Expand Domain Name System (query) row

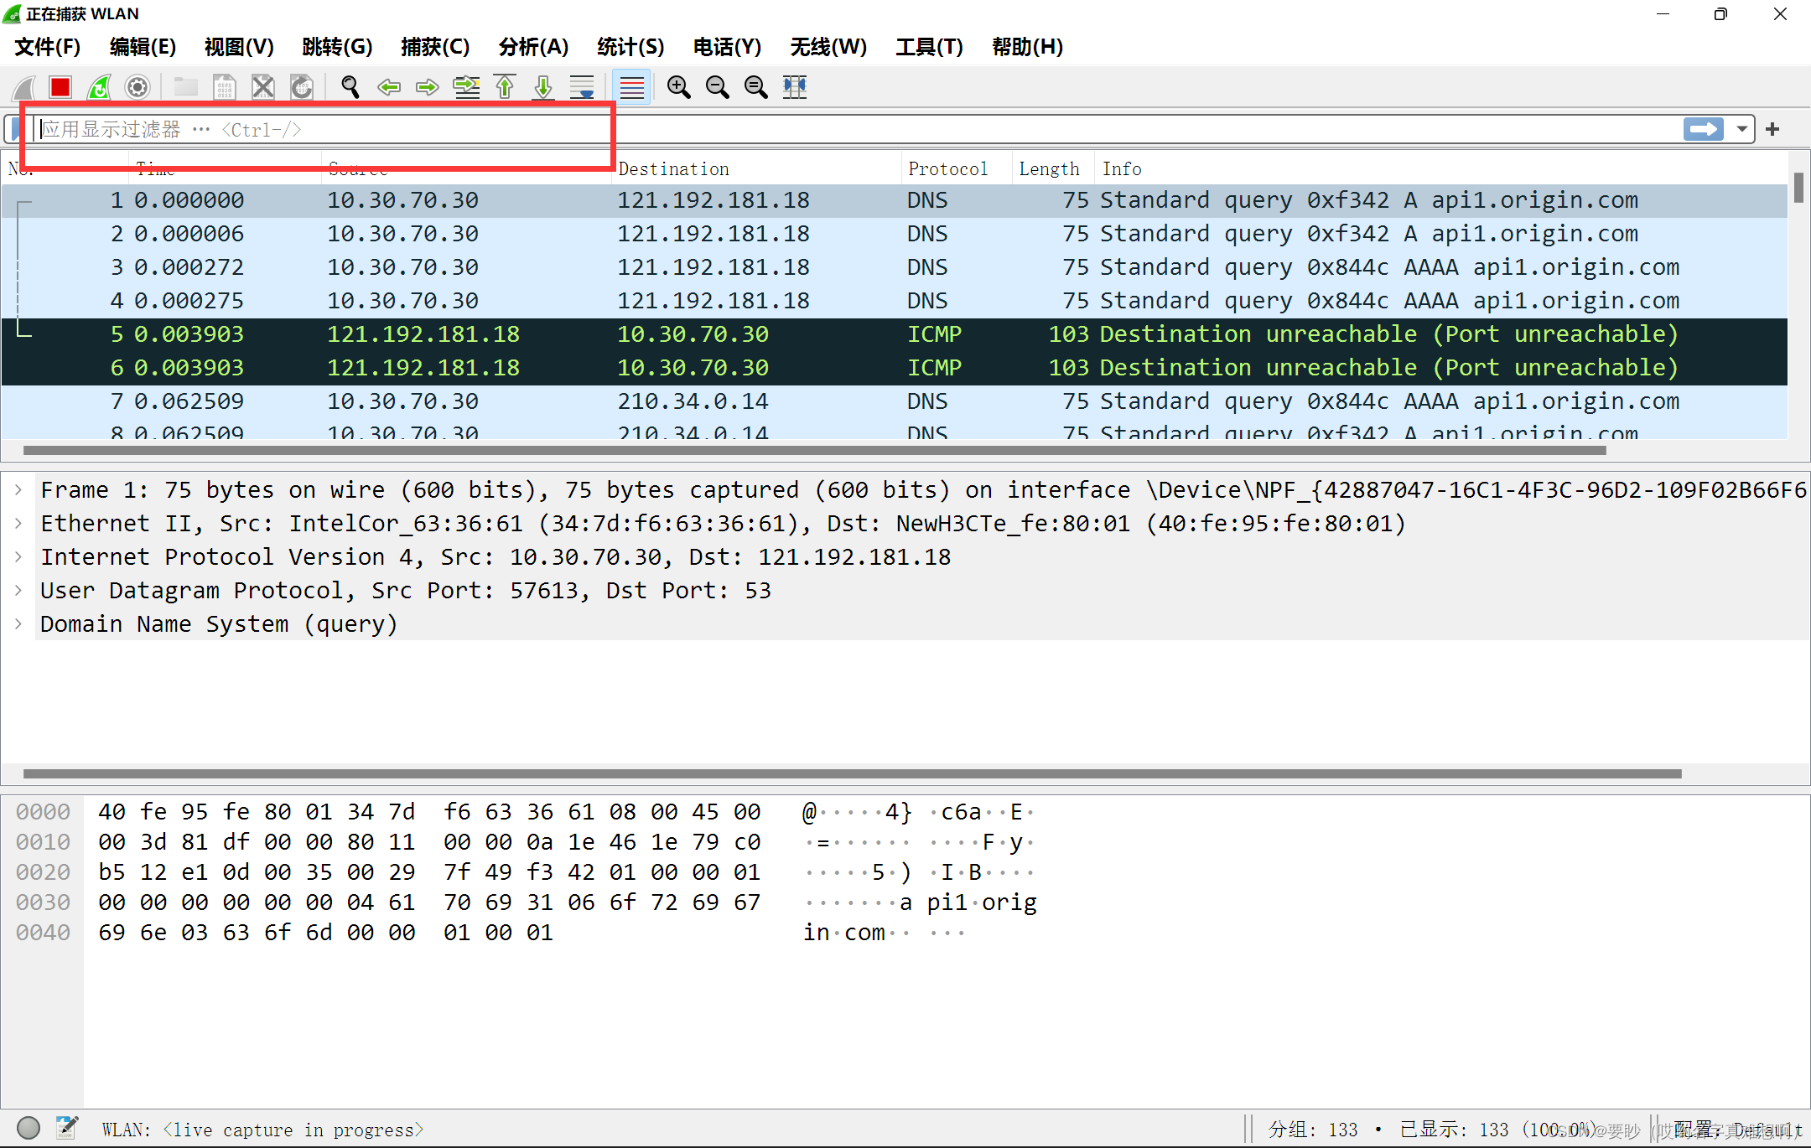(x=18, y=623)
